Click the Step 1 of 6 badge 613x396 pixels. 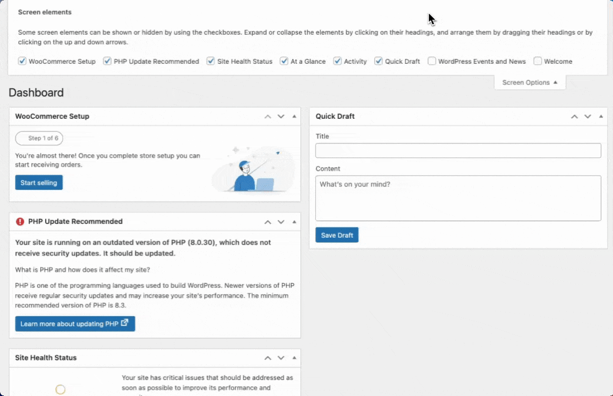click(x=39, y=138)
